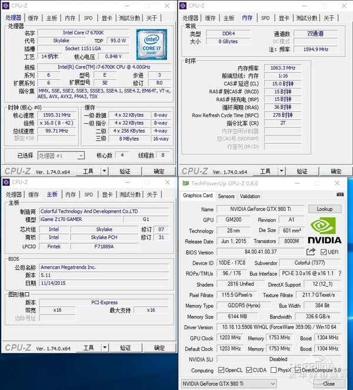Open the 工具 dropdown arrow in memory window

pyautogui.click(x=281, y=171)
